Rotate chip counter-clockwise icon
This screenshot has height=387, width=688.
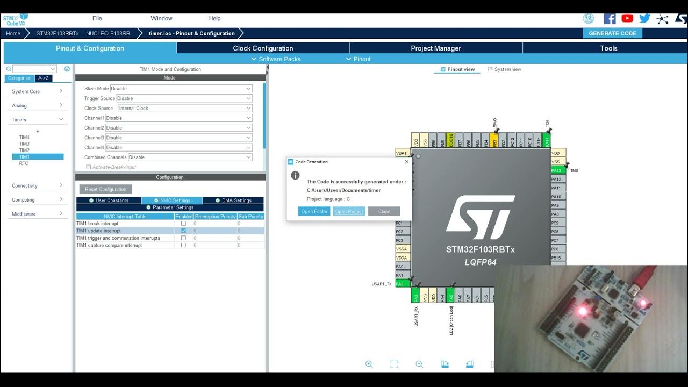tap(470, 364)
